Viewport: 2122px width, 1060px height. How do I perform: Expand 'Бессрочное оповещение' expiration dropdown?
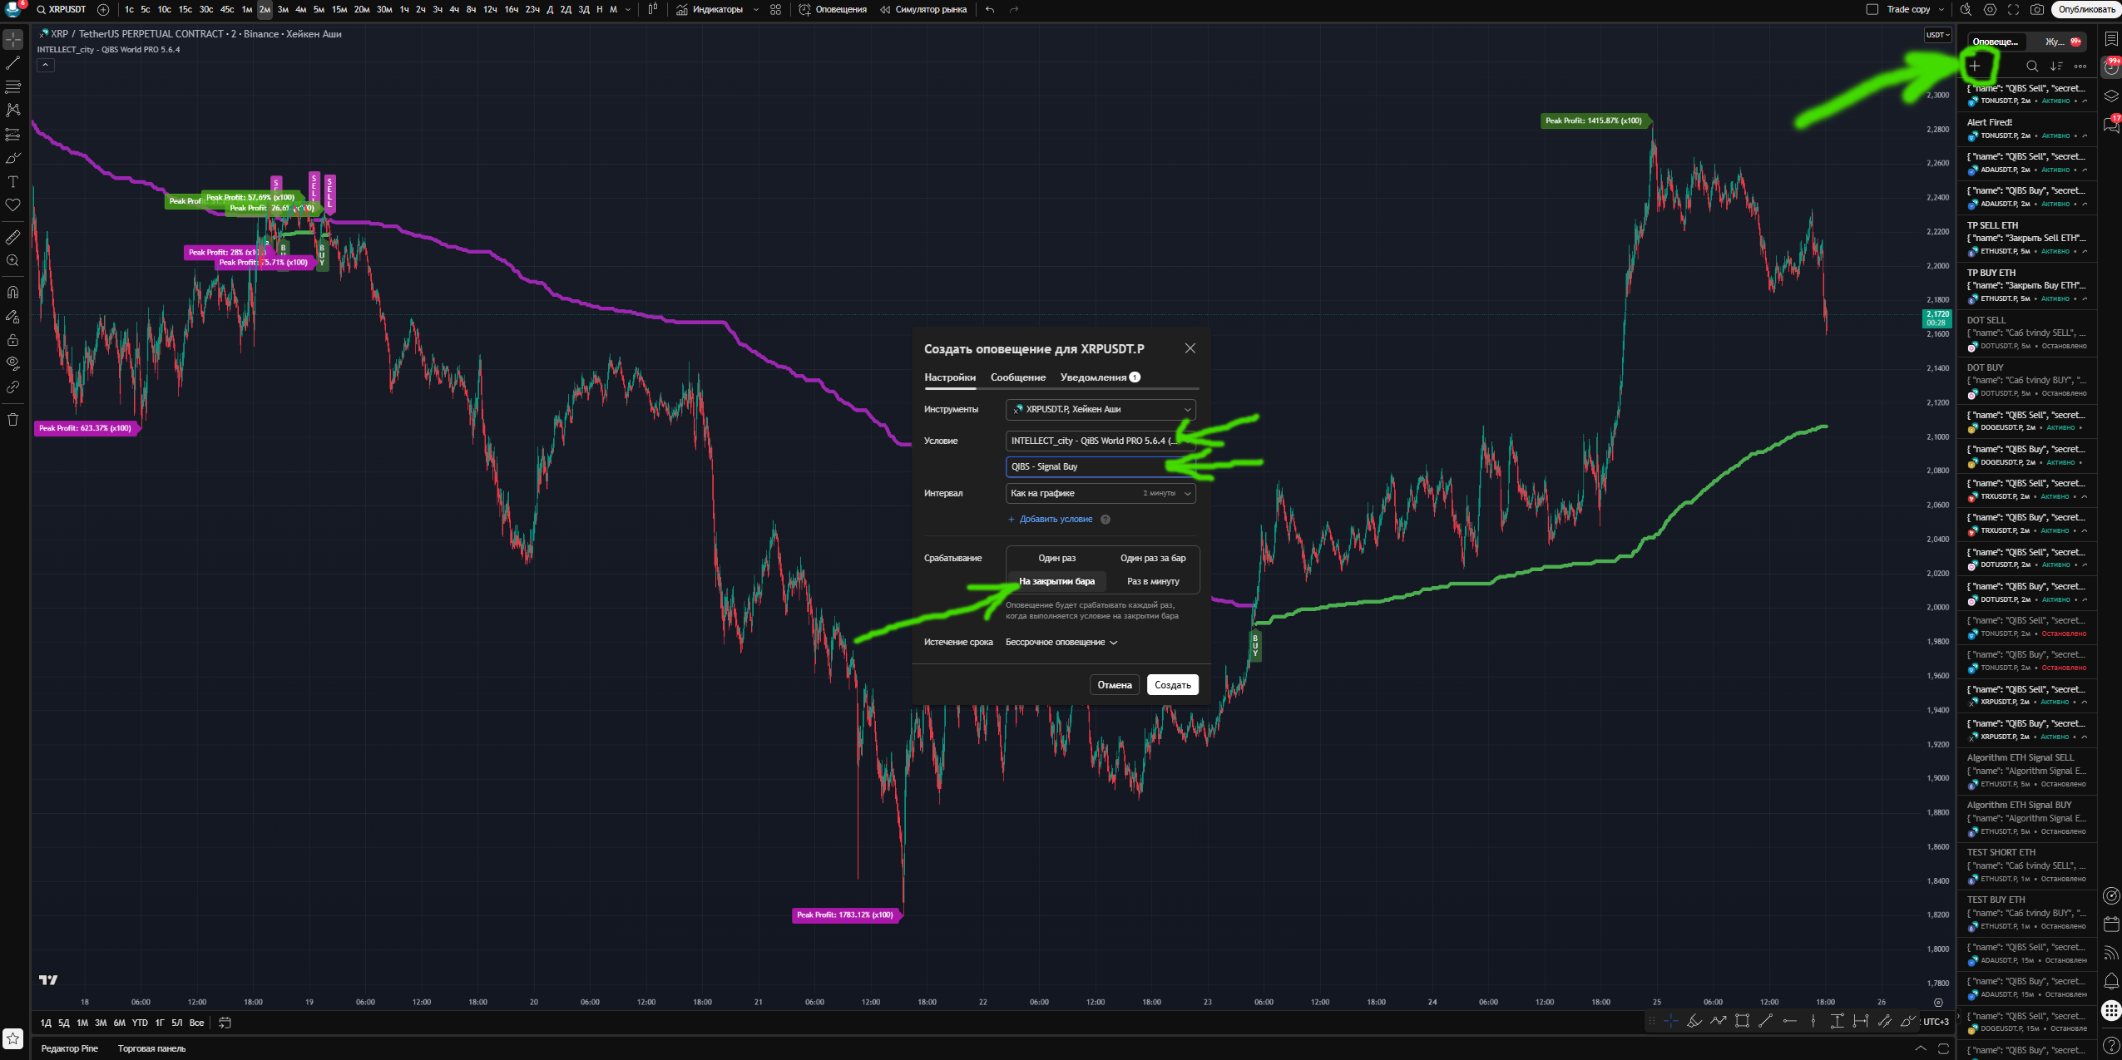pyautogui.click(x=1061, y=642)
